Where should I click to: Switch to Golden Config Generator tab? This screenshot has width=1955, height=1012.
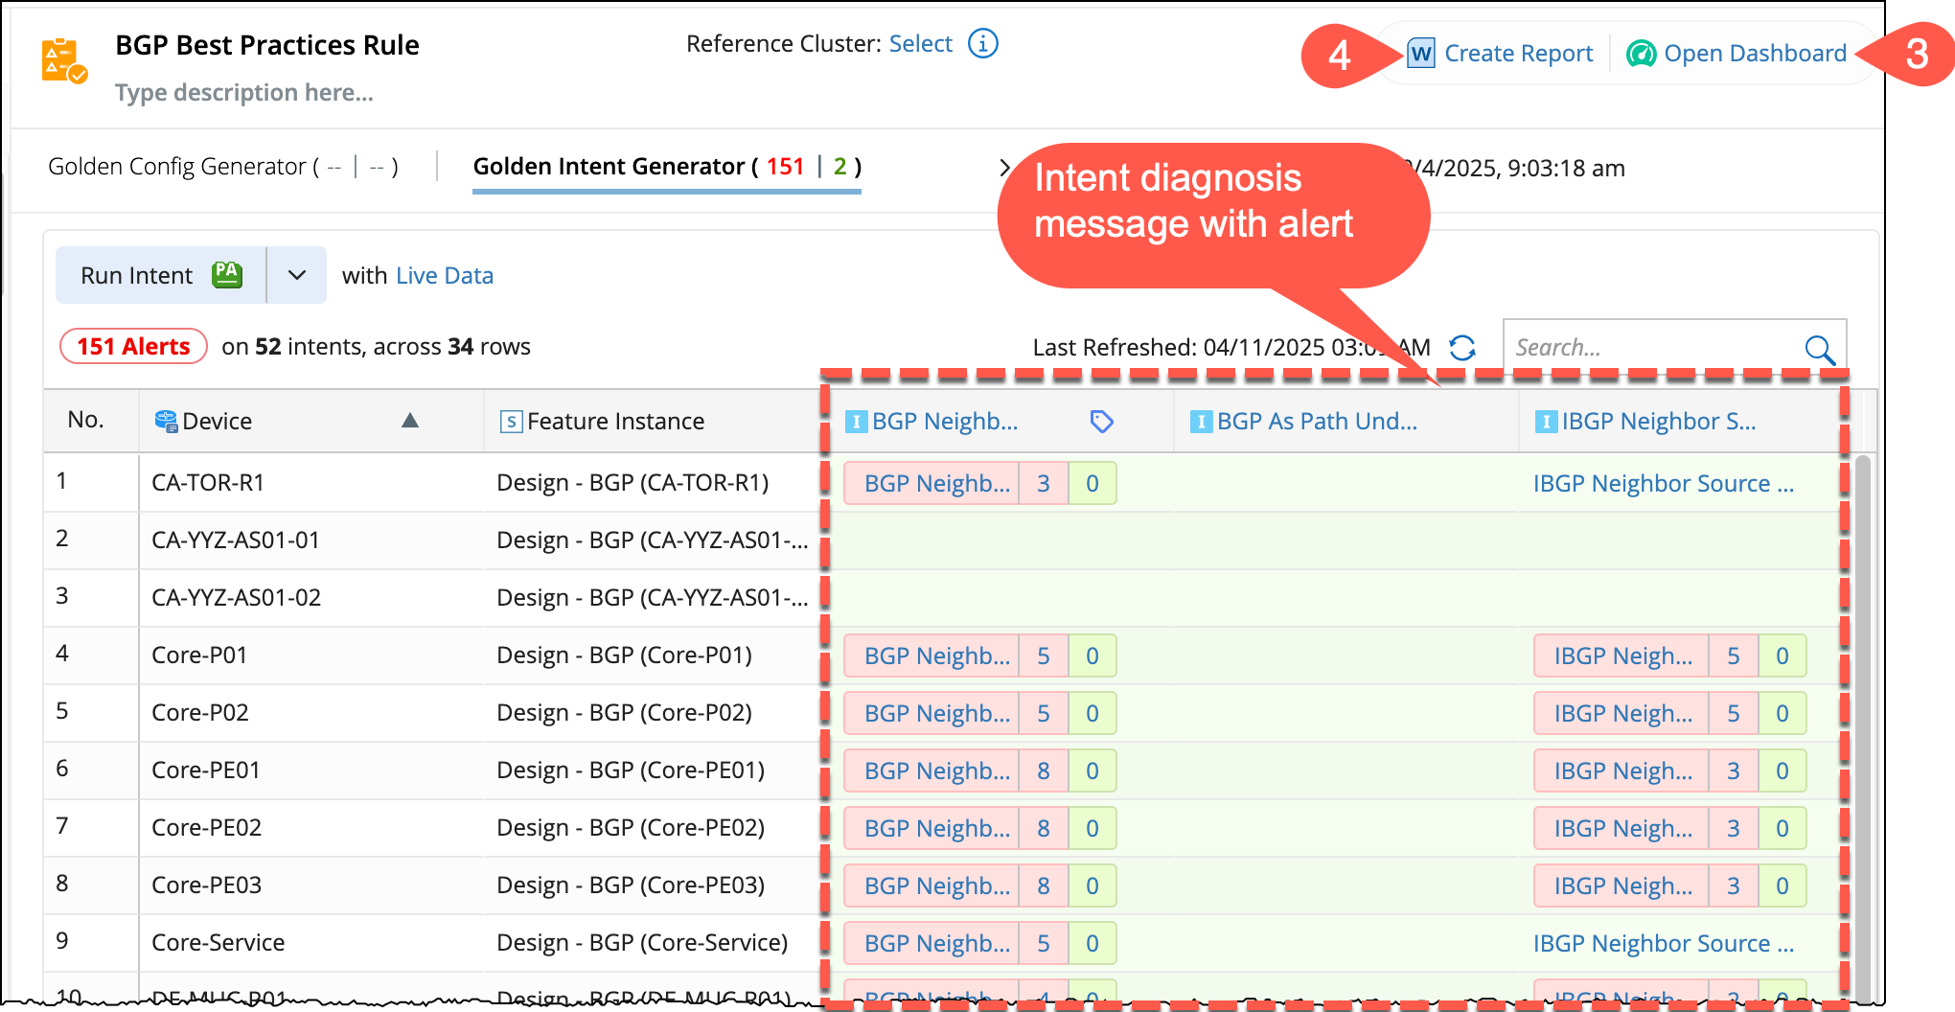223,167
